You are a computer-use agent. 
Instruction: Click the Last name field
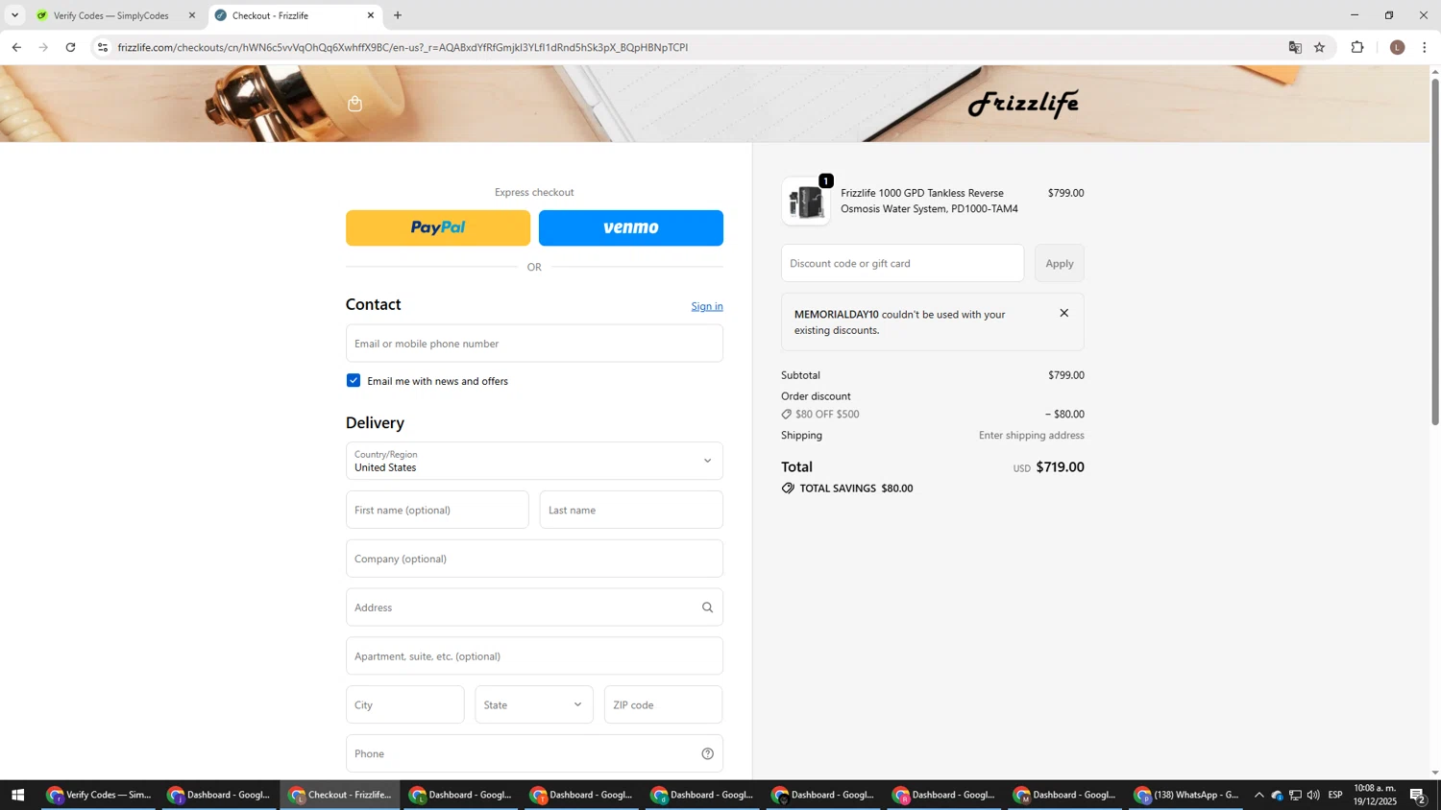(x=631, y=510)
